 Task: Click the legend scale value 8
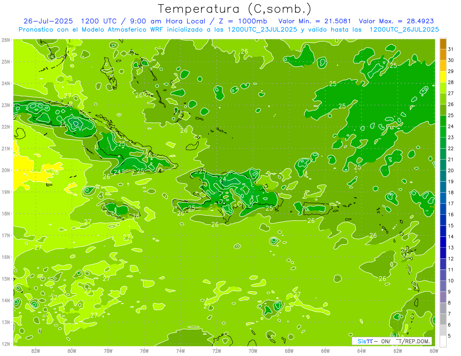coord(450,303)
